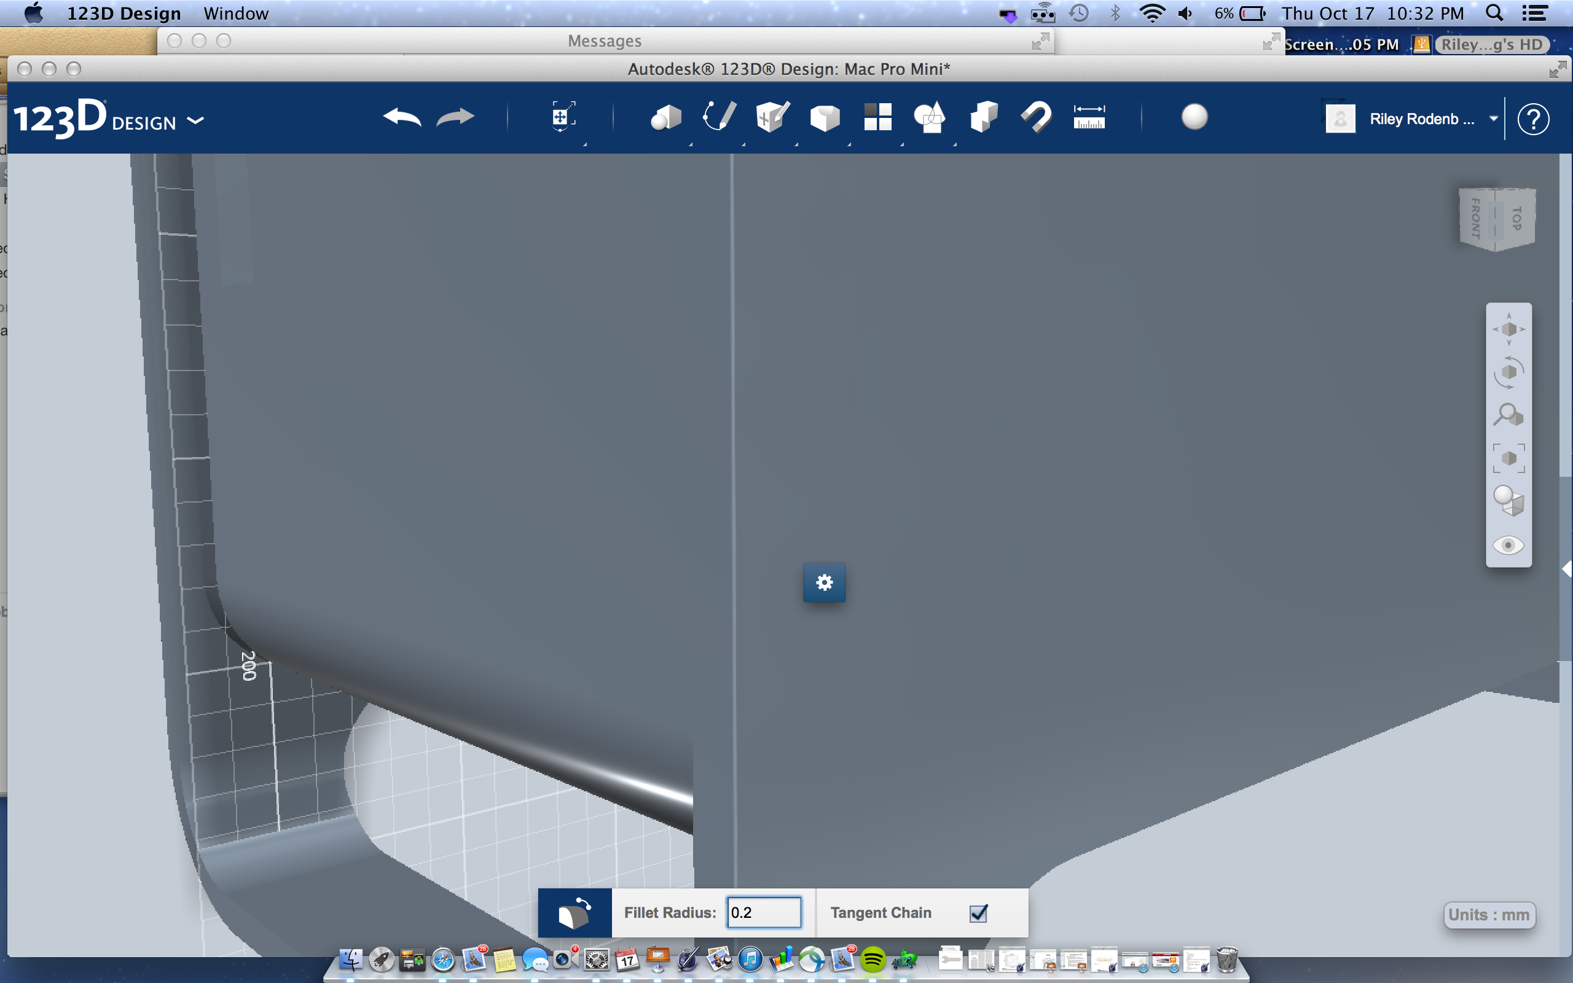This screenshot has height=983, width=1573.
Task: Toggle visibility with the eye icon
Action: point(1509,545)
